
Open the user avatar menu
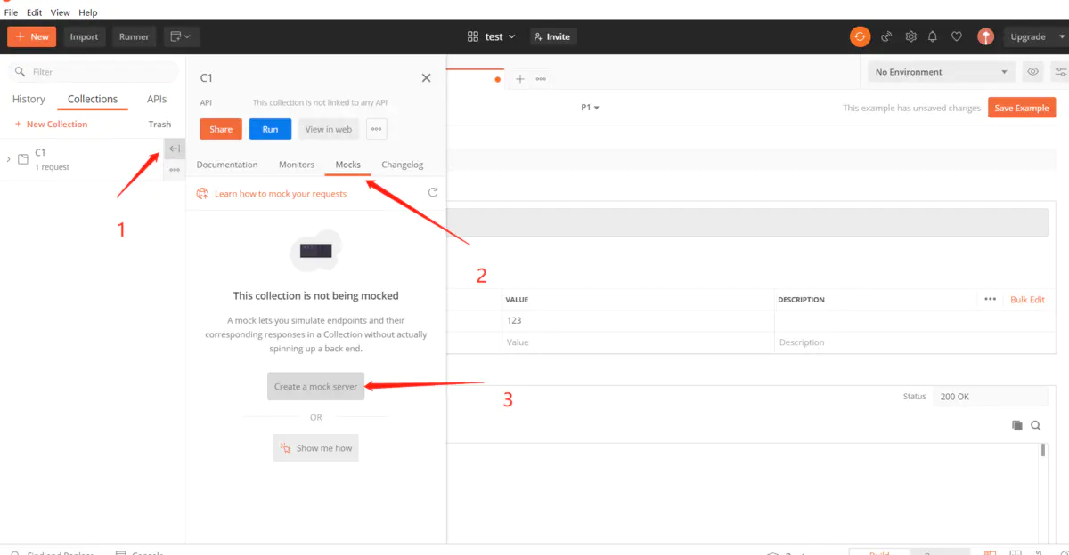pyautogui.click(x=985, y=36)
